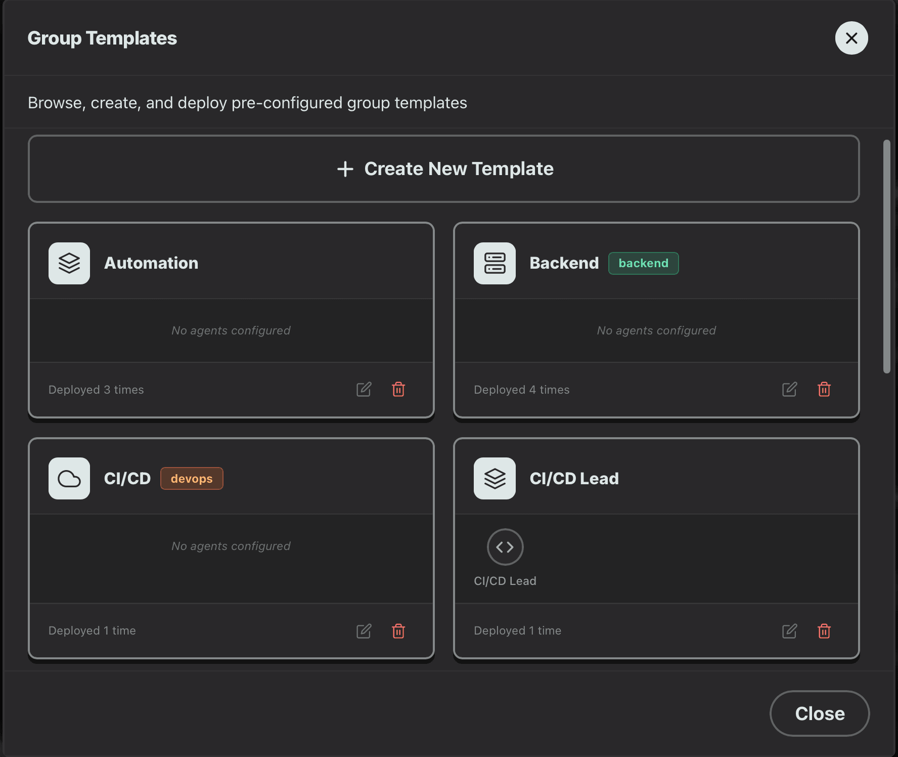Screen dimensions: 898x757
Task: Delete CI/CD Lead template via trash icon
Action: 824,630
